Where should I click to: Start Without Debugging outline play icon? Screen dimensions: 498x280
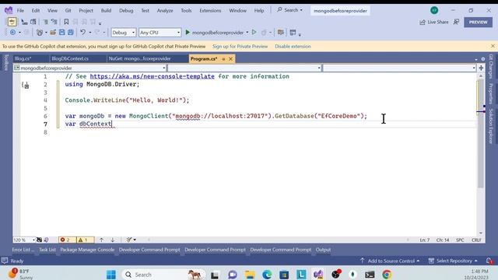click(254, 32)
